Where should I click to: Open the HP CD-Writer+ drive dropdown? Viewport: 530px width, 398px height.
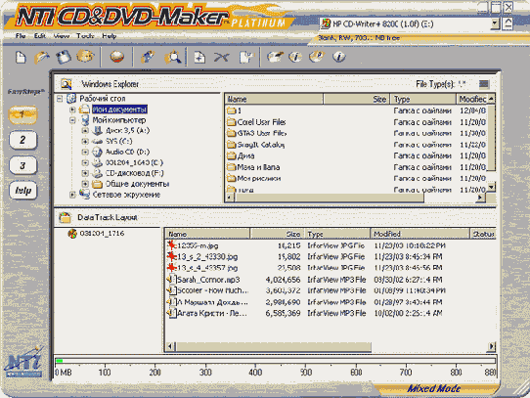tap(495, 24)
